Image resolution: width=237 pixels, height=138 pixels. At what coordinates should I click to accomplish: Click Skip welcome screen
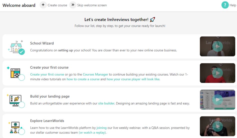click(x=92, y=5)
